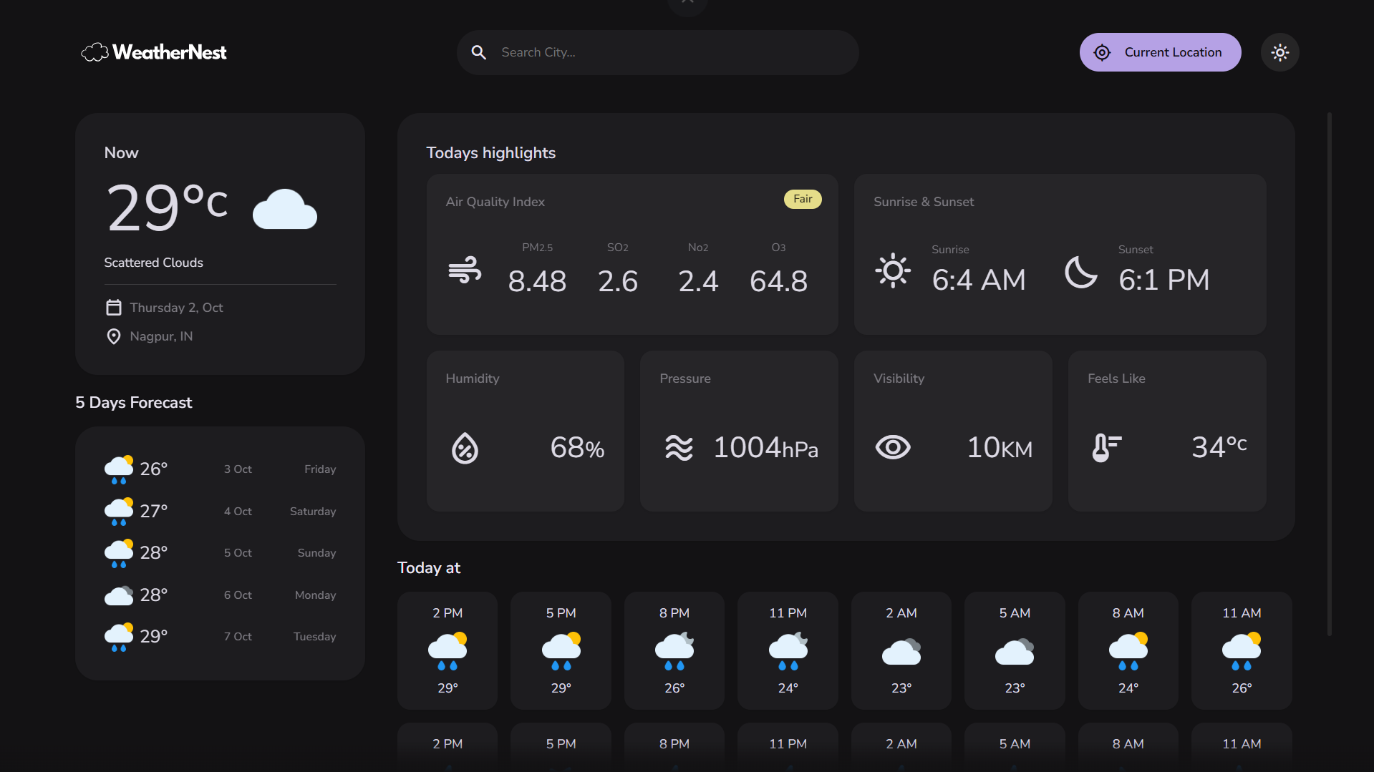Click the calendar icon beside Thursday 2, Oct

tap(114, 308)
